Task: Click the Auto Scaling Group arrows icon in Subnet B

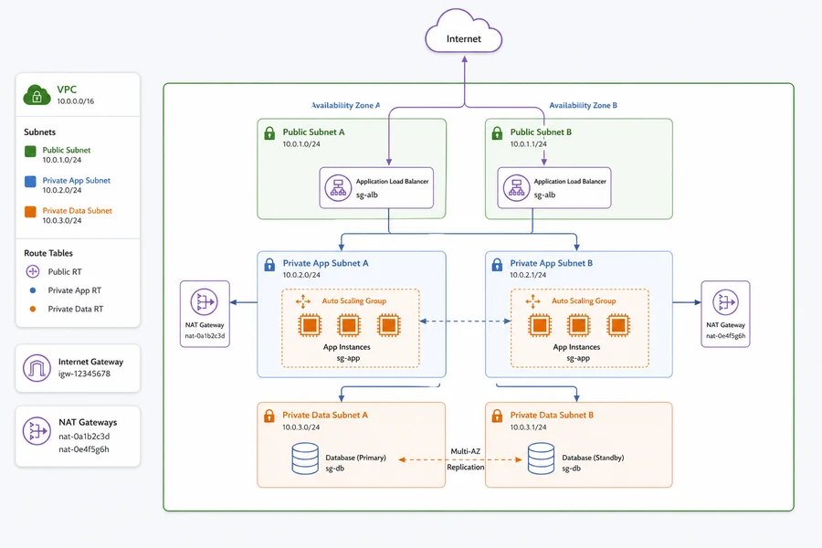Action: coord(532,301)
